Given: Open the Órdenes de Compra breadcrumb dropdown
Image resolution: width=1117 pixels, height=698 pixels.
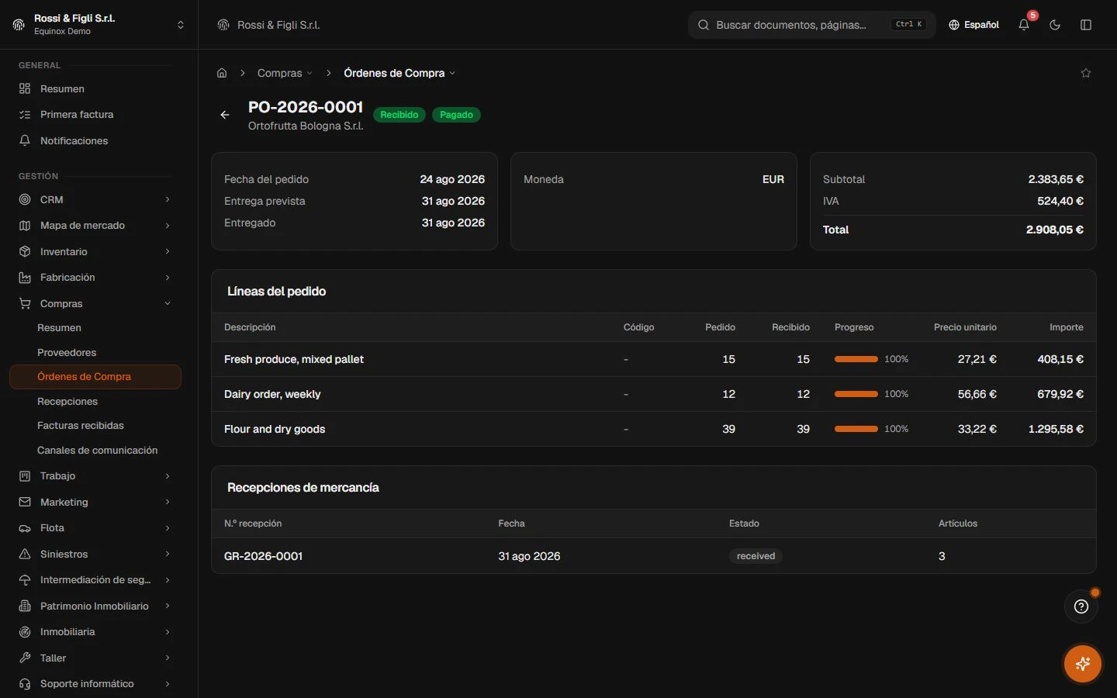Looking at the screenshot, I should point(399,73).
